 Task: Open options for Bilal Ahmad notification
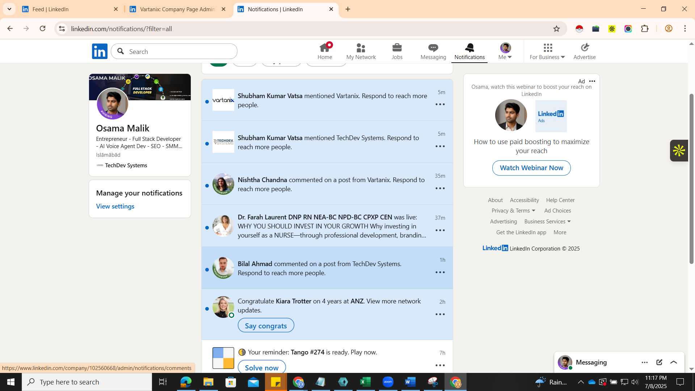(x=440, y=272)
